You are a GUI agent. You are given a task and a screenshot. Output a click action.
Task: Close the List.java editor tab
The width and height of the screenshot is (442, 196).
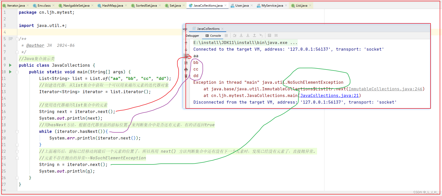(x=310, y=5)
